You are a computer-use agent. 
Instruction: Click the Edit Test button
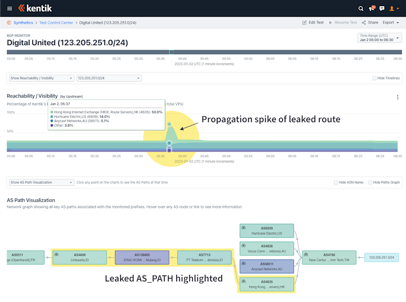coord(313,23)
